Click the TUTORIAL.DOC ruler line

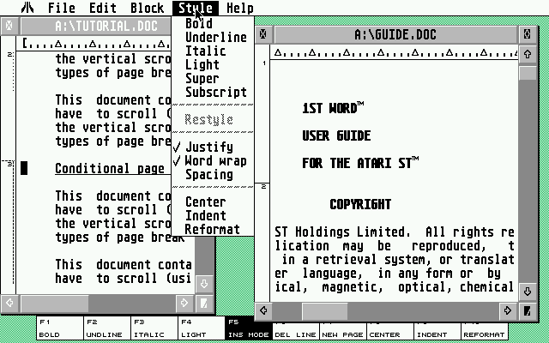[x=94, y=44]
